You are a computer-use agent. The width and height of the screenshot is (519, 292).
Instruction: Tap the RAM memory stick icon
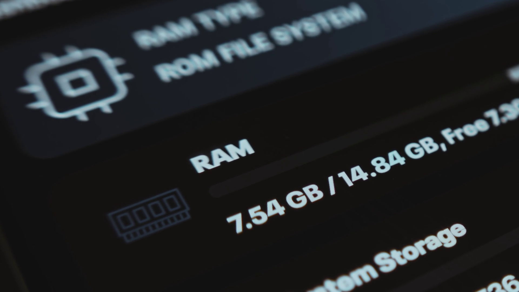149,215
